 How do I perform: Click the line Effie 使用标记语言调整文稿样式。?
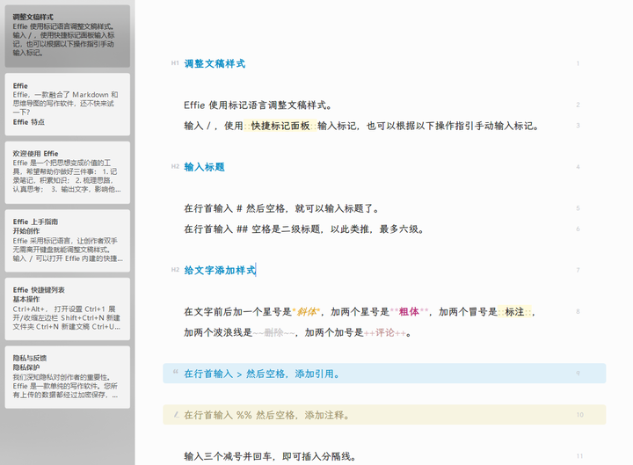258,105
